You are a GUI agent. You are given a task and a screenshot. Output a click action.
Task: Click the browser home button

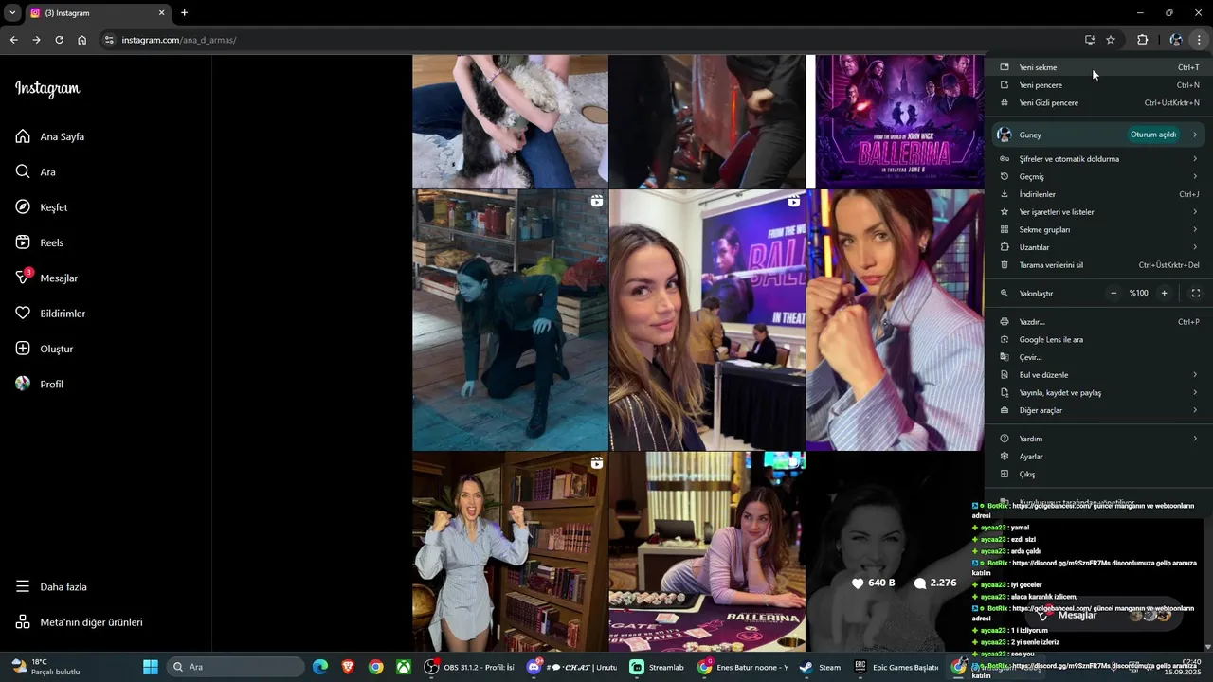coord(82,40)
